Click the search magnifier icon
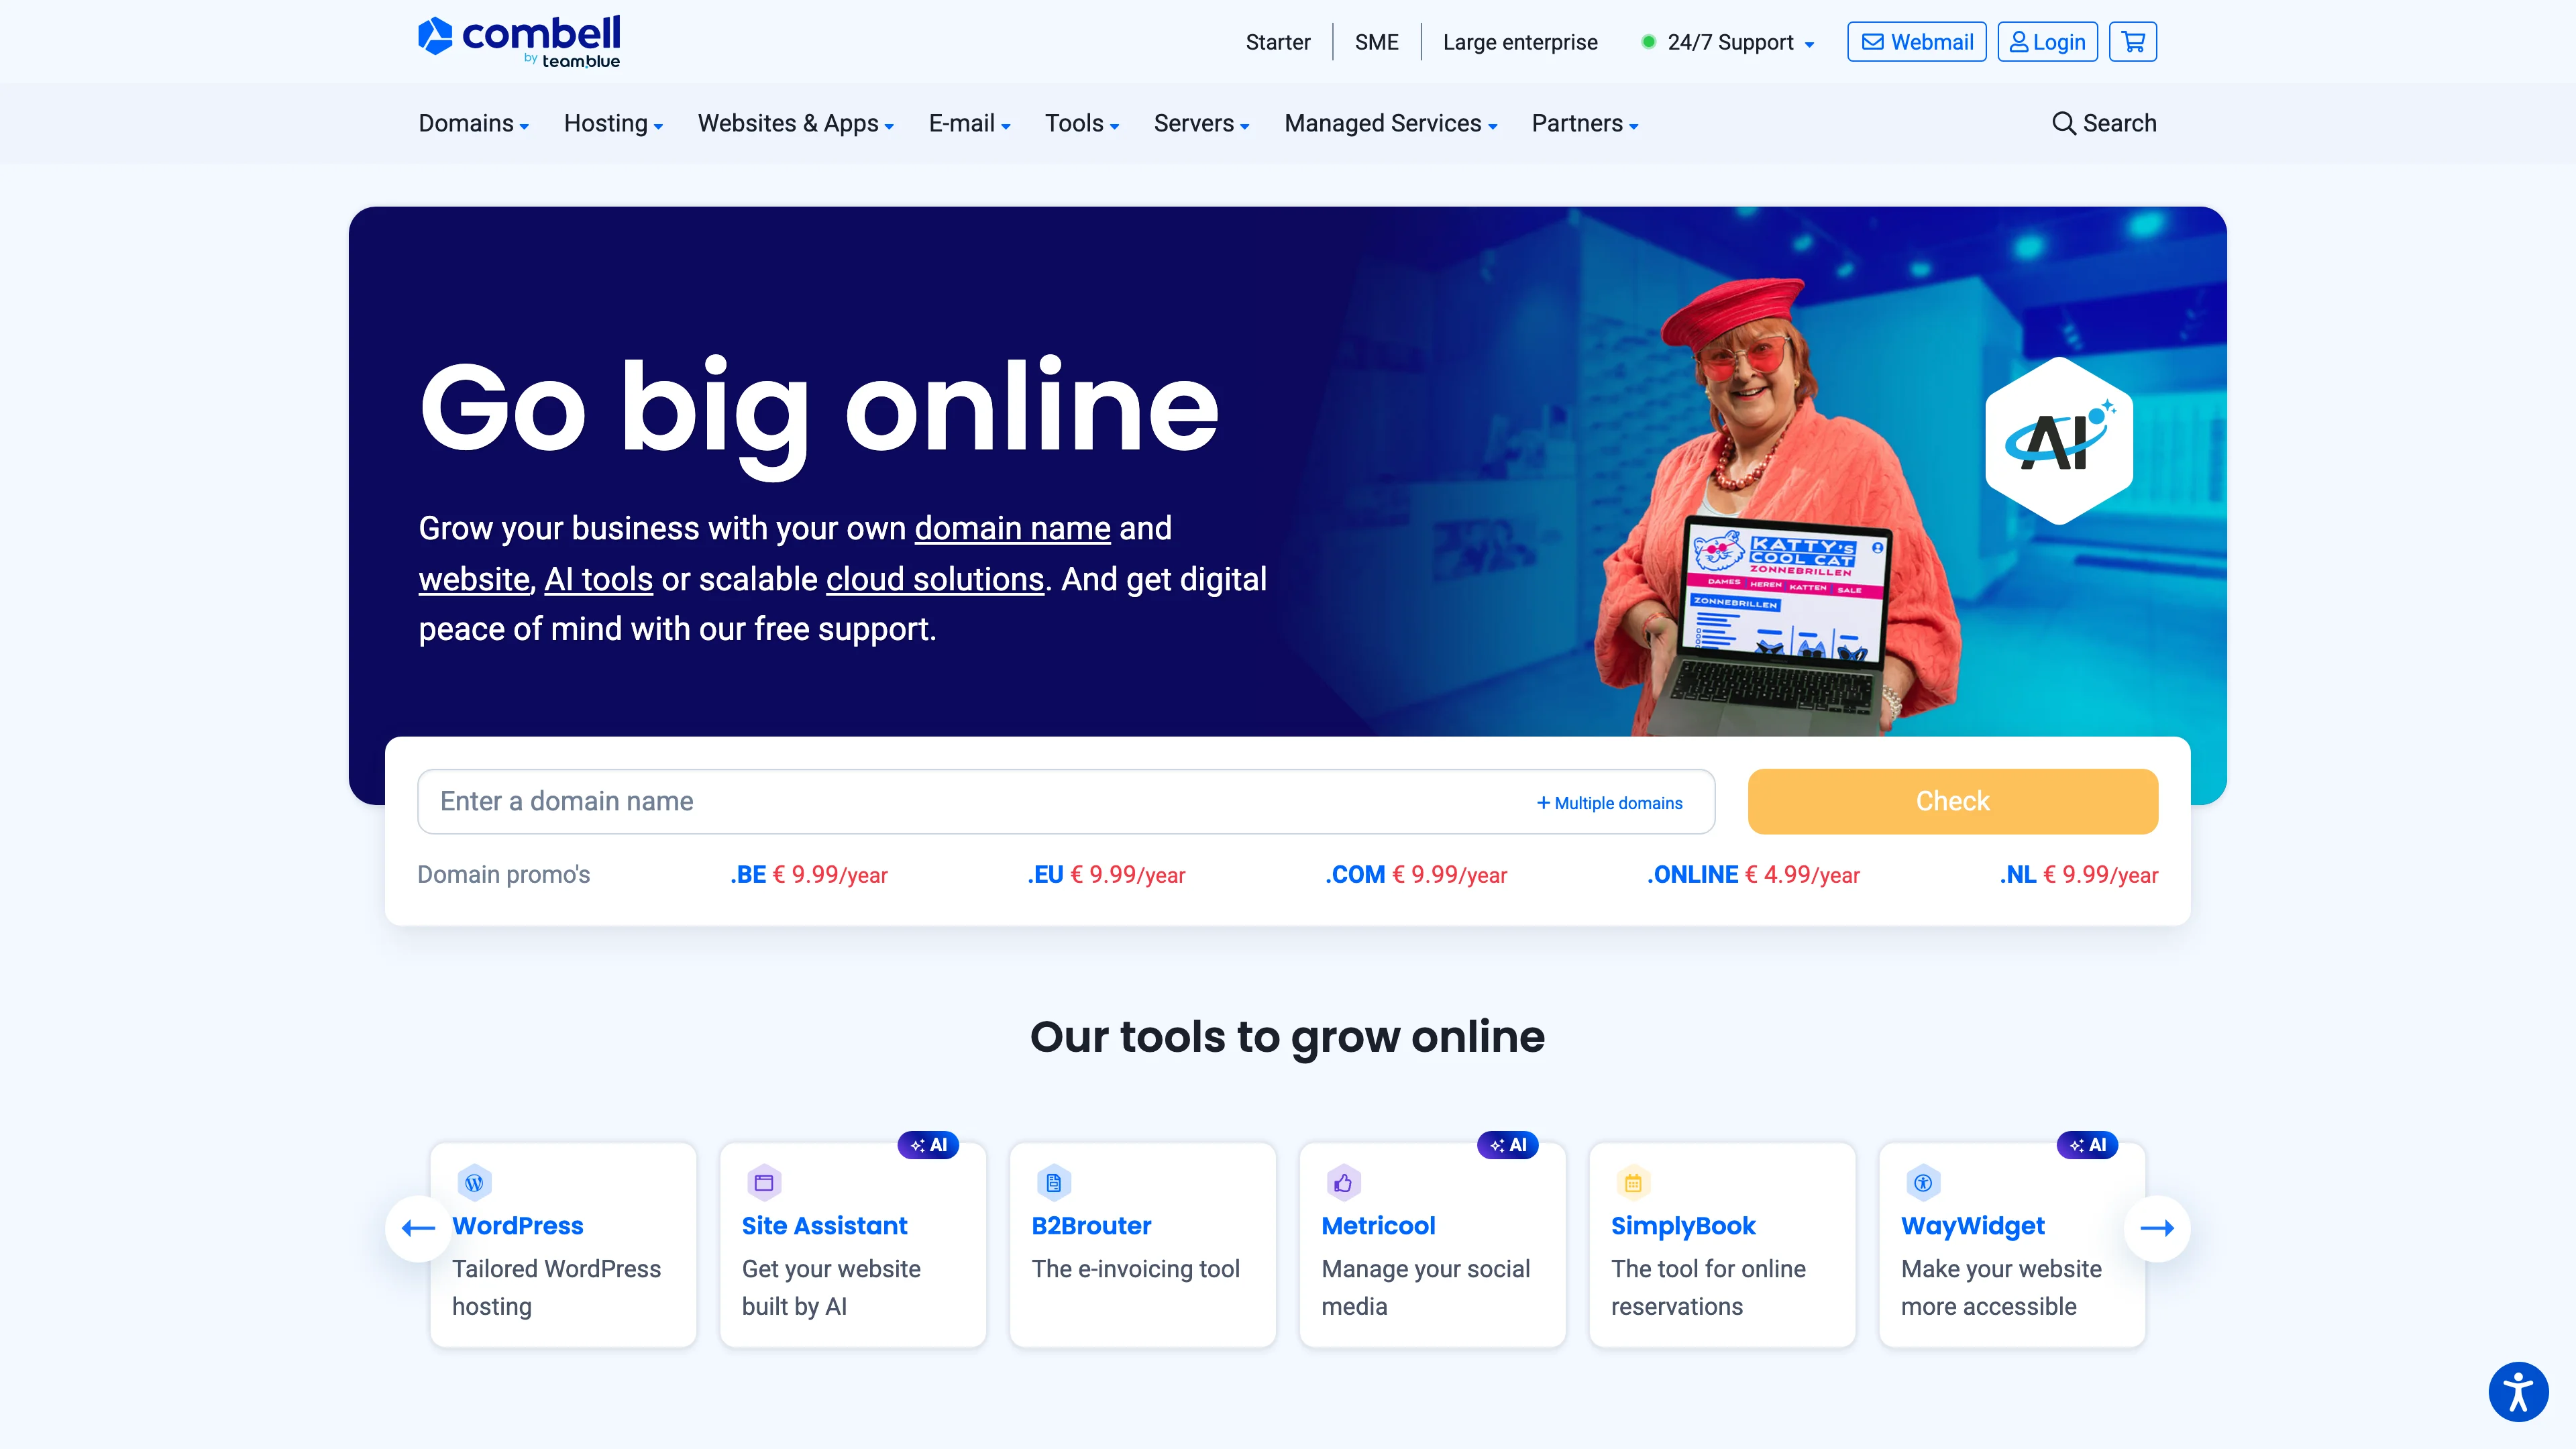The width and height of the screenshot is (2576, 1449). click(2063, 123)
